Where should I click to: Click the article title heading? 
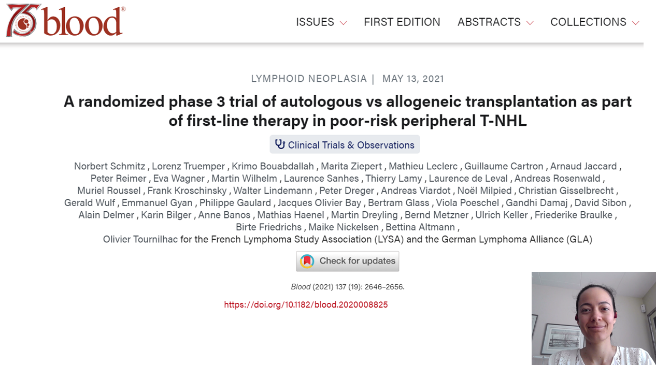(x=347, y=111)
